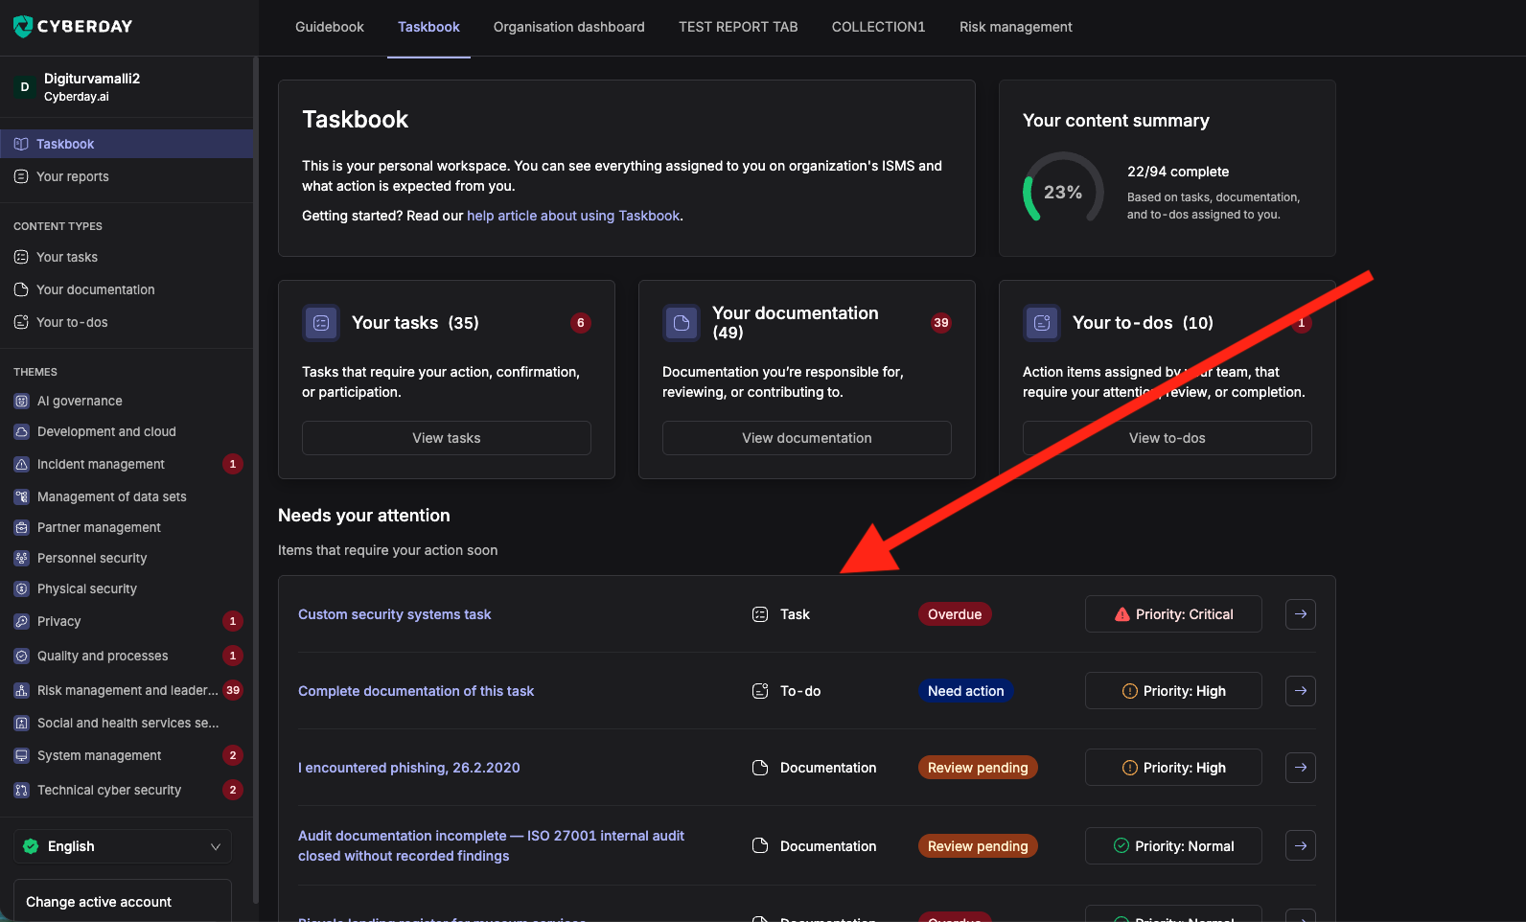
Task: Select the Physical security icon
Action: click(x=21, y=588)
